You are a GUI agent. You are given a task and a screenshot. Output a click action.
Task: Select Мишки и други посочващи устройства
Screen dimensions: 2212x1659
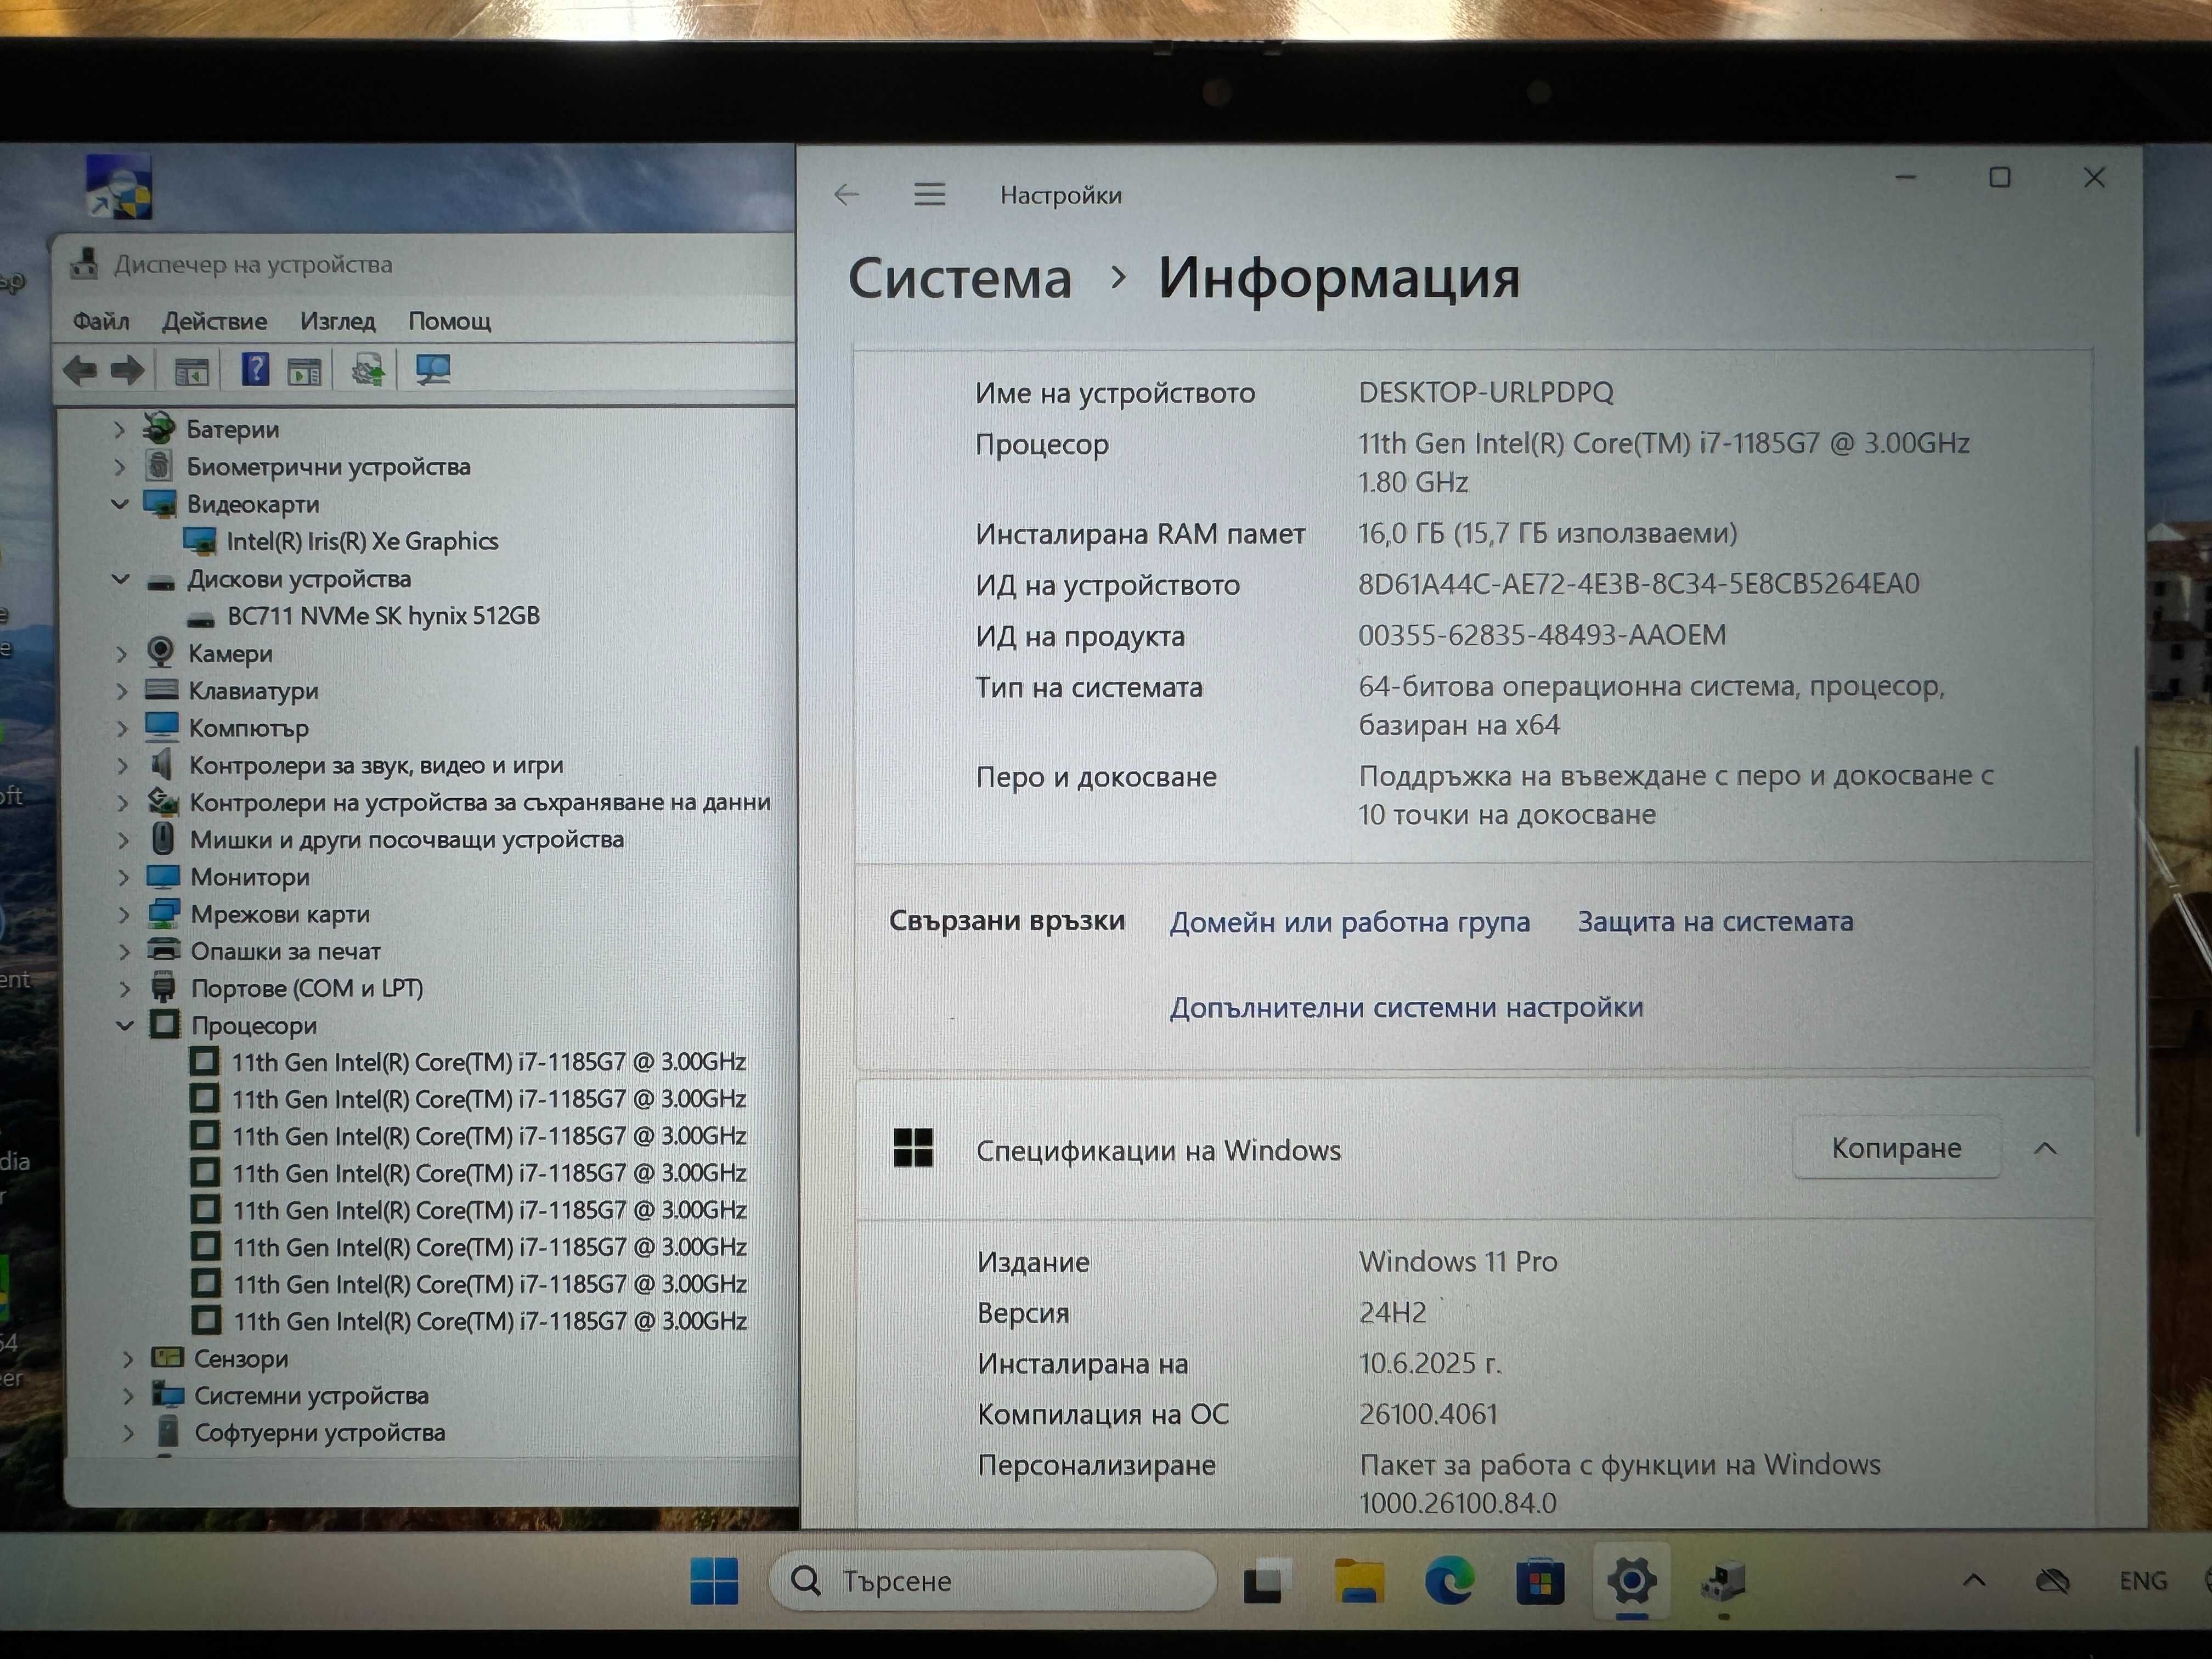[407, 840]
